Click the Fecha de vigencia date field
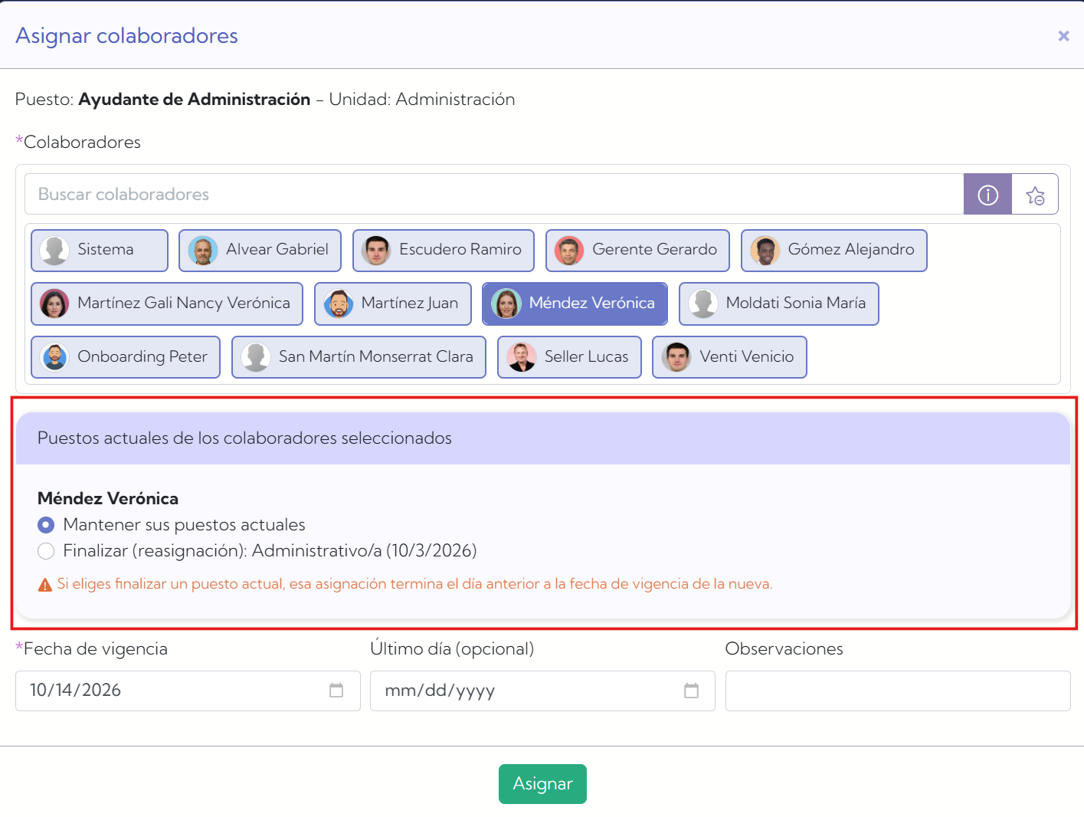 188,691
